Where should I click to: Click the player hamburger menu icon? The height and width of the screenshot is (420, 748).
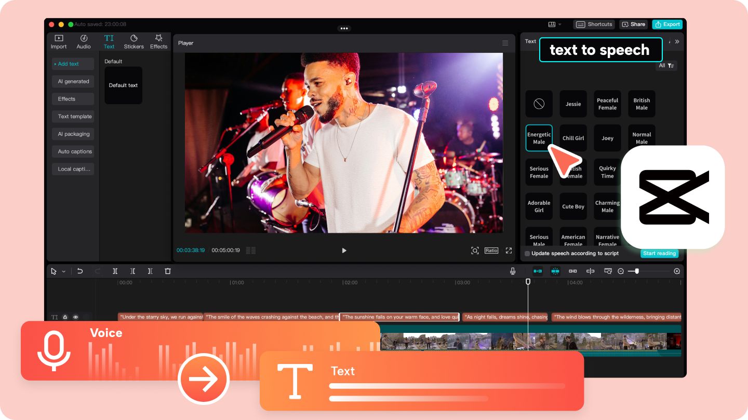click(x=505, y=43)
